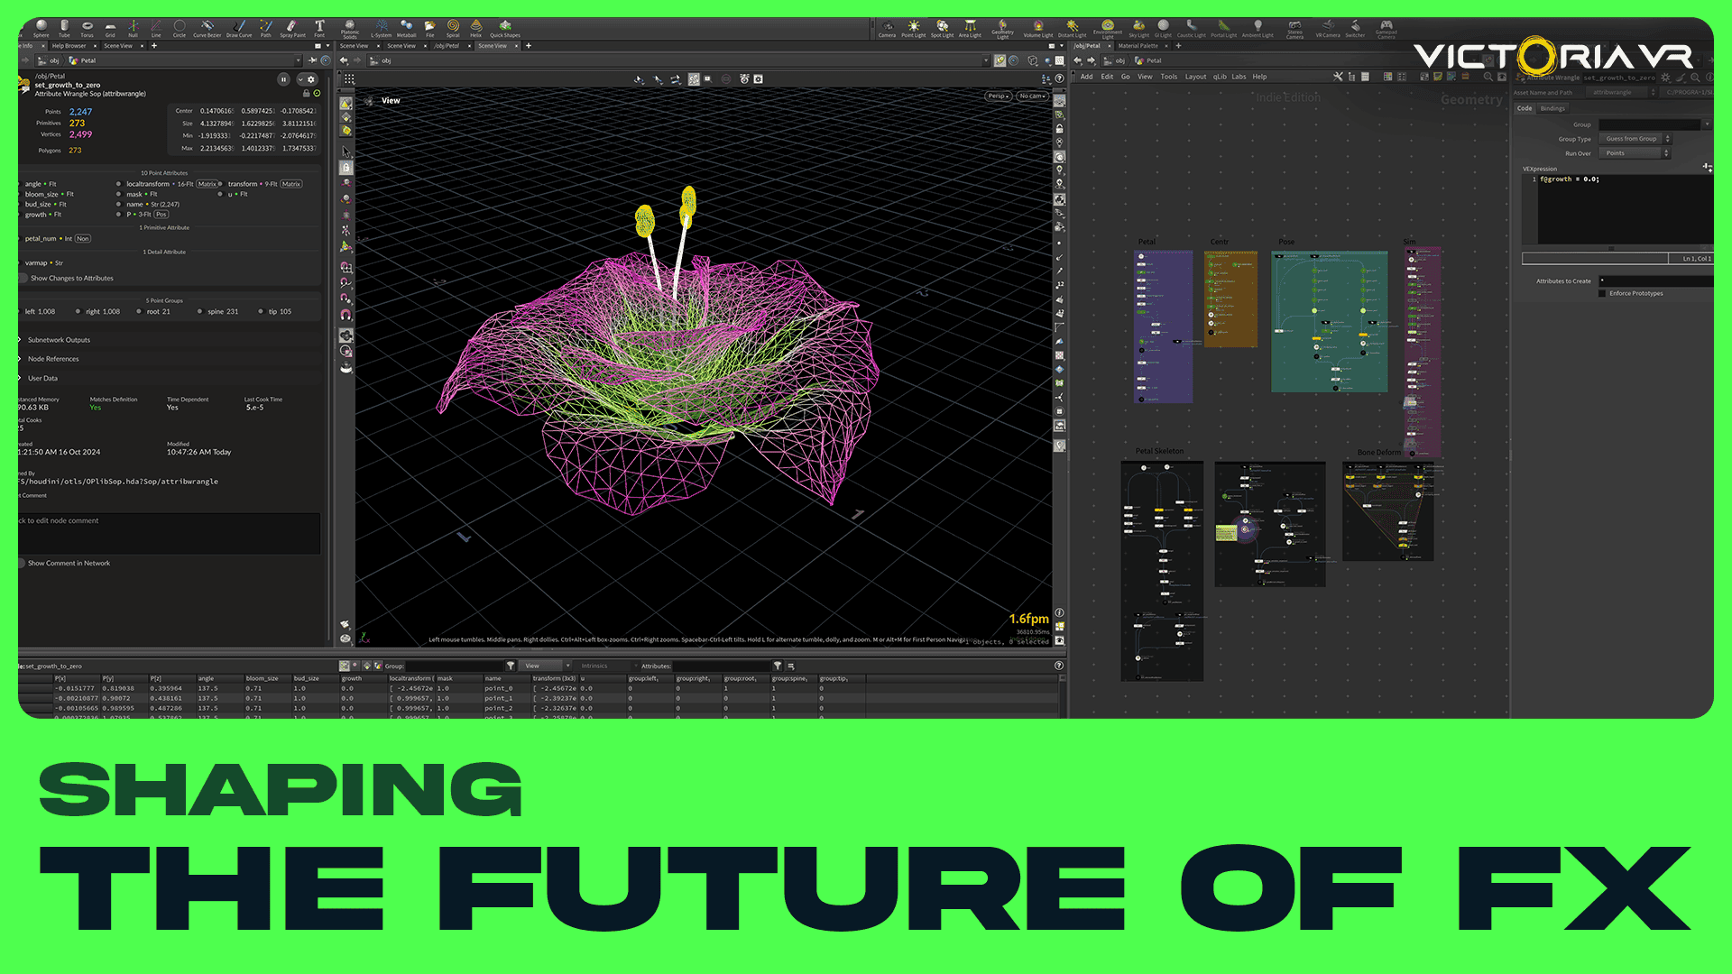Screen dimensions: 1732x974
Task: Switch to the Bindings tab
Action: coord(1552,108)
